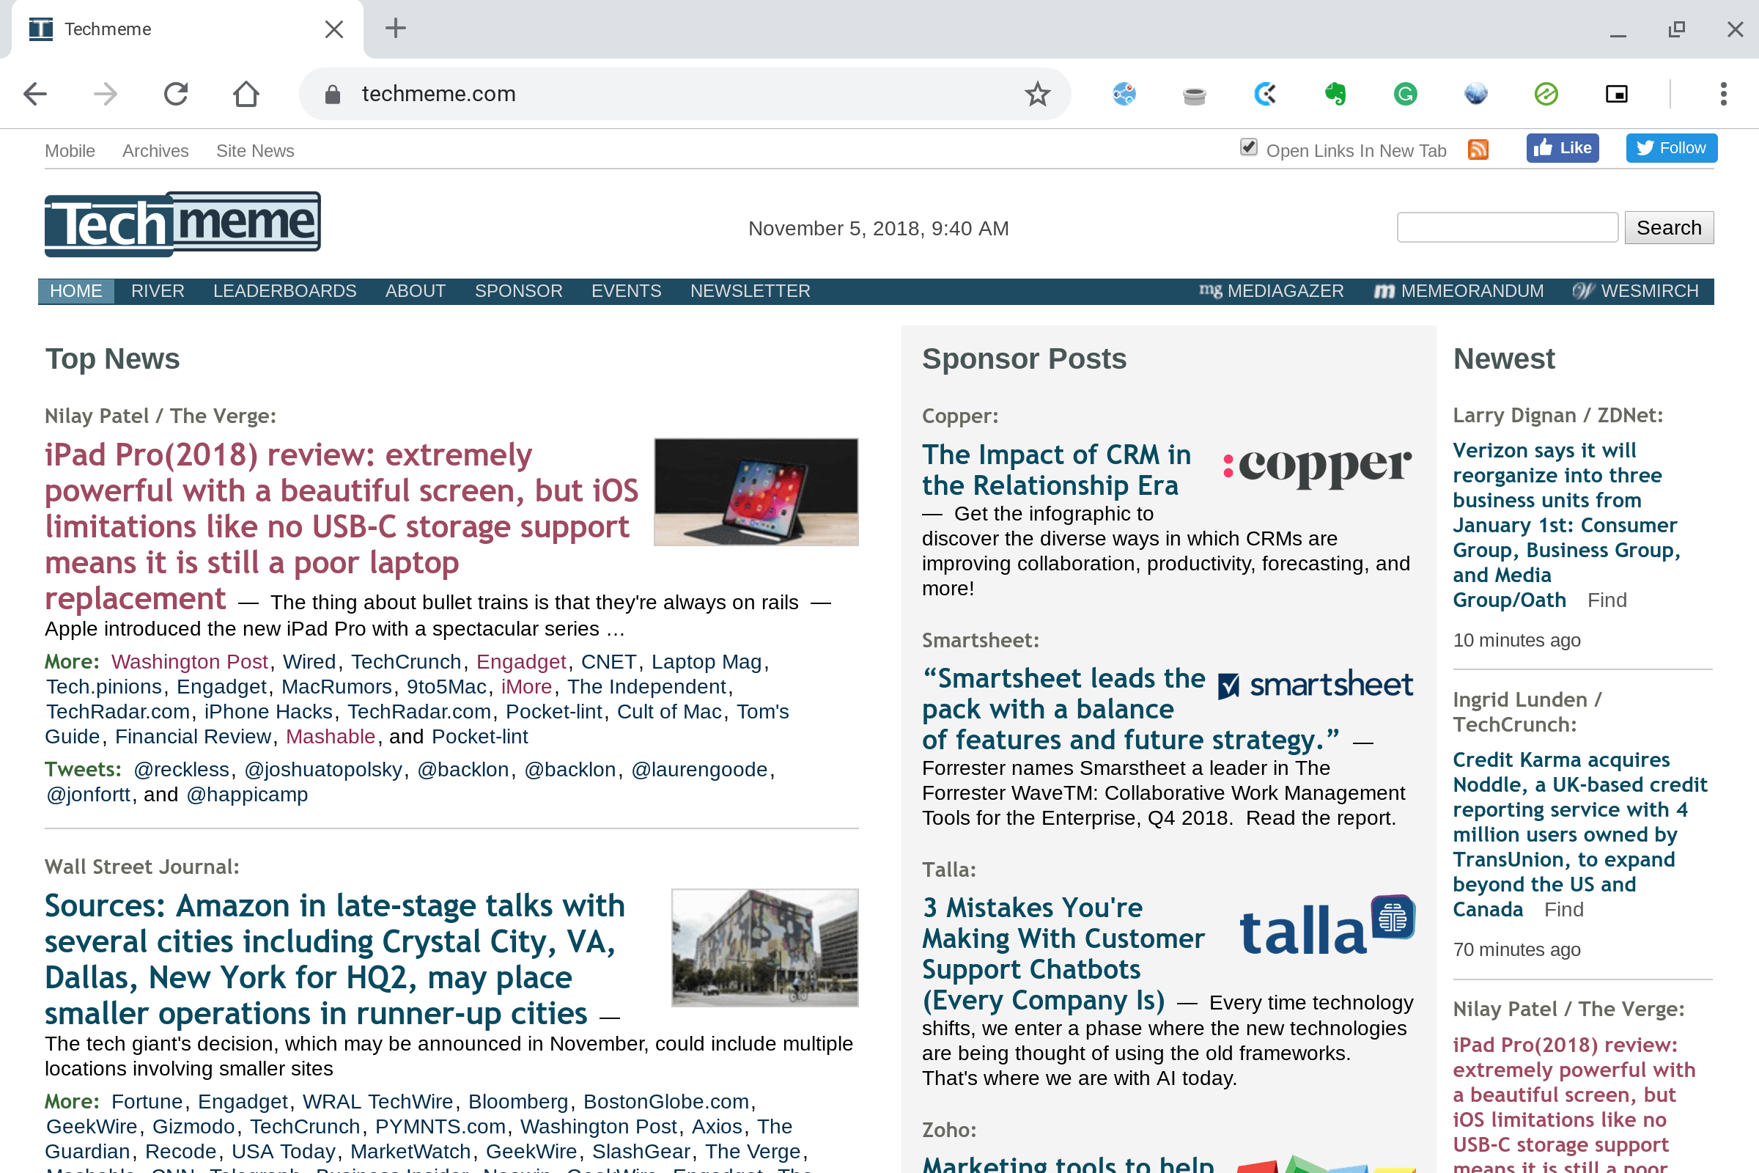Open the green circular arrows extension icon
Viewport: 1759px width, 1173px height.
pyautogui.click(x=1546, y=95)
